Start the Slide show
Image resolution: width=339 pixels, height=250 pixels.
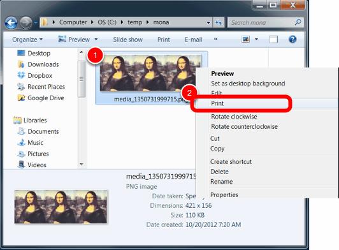pyautogui.click(x=128, y=40)
